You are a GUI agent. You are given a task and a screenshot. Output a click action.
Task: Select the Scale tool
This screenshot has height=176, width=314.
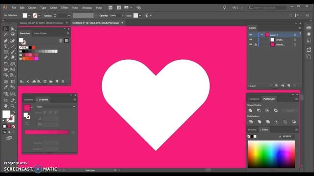point(13,64)
